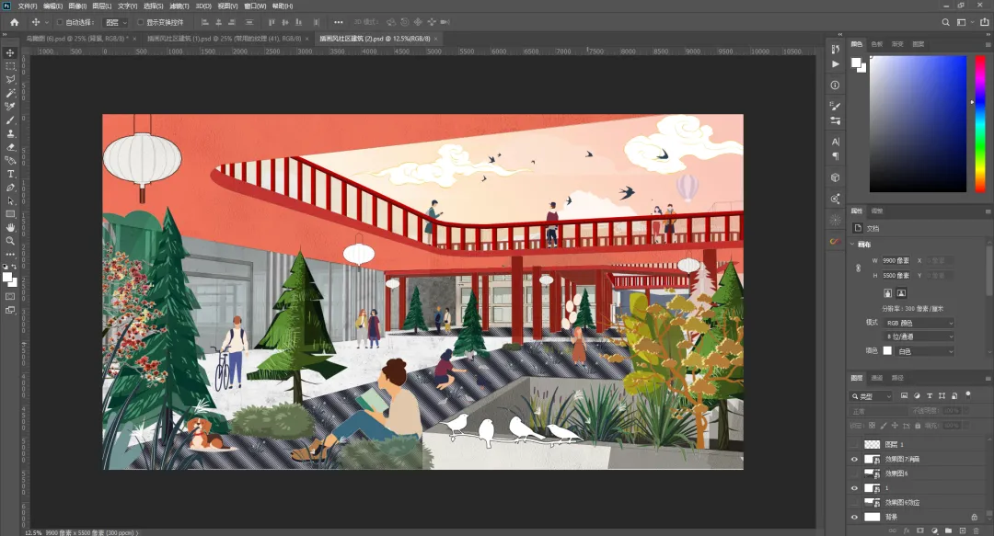994x536 pixels.
Task: Select the Clone Stamp tool
Action: tap(10, 133)
